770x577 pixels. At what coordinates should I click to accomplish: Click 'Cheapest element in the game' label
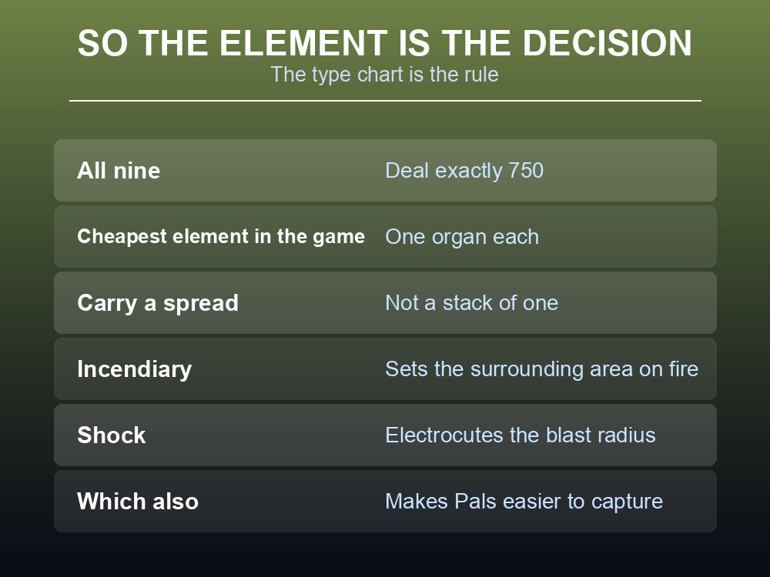(221, 236)
